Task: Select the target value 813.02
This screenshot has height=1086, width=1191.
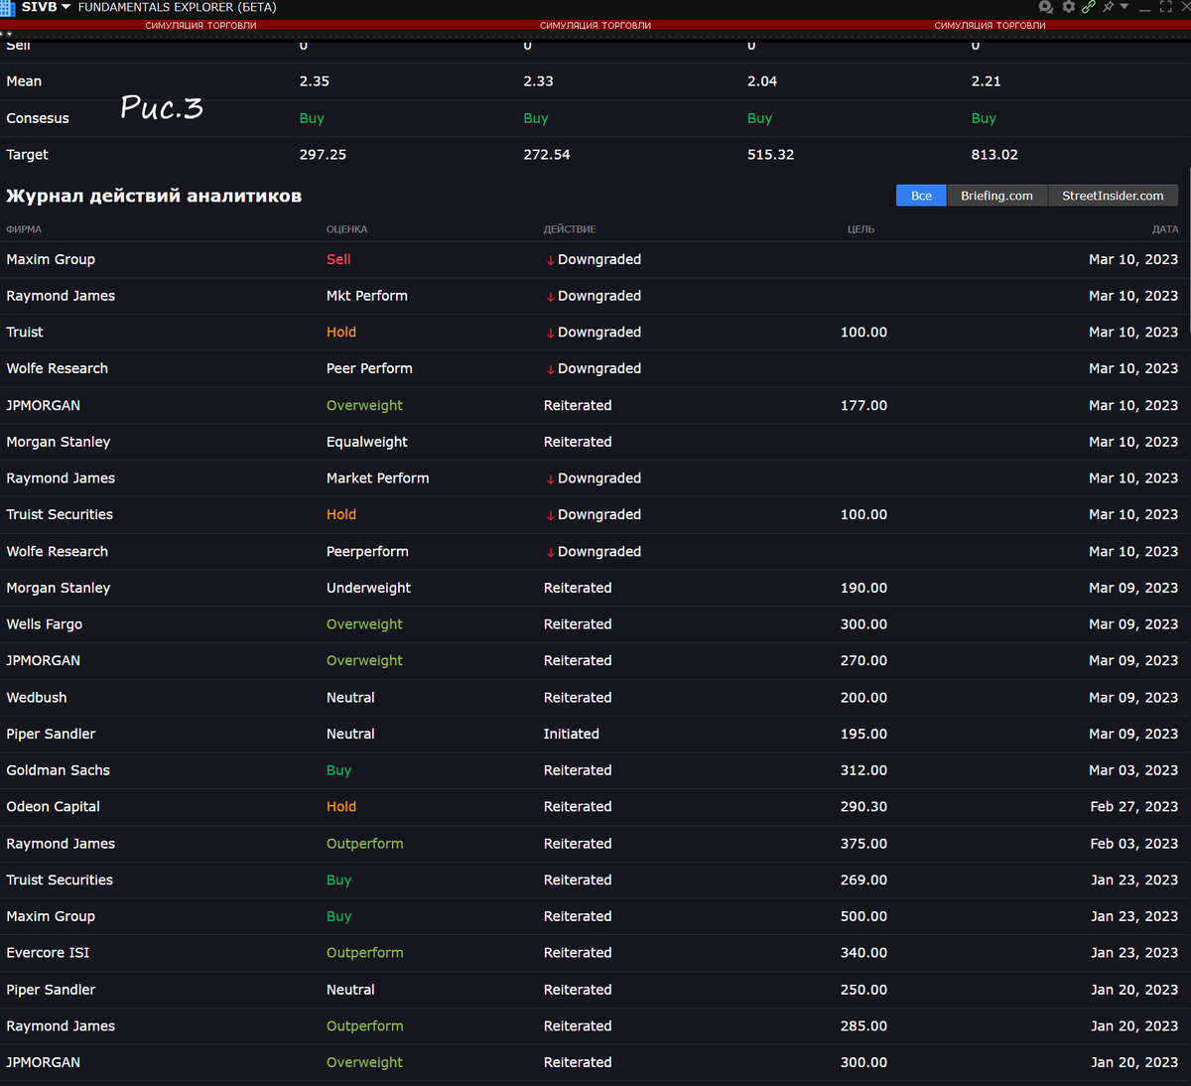Action: pyautogui.click(x=994, y=155)
